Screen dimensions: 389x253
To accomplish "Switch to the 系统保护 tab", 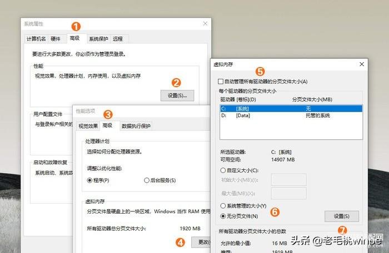I will click(x=98, y=39).
